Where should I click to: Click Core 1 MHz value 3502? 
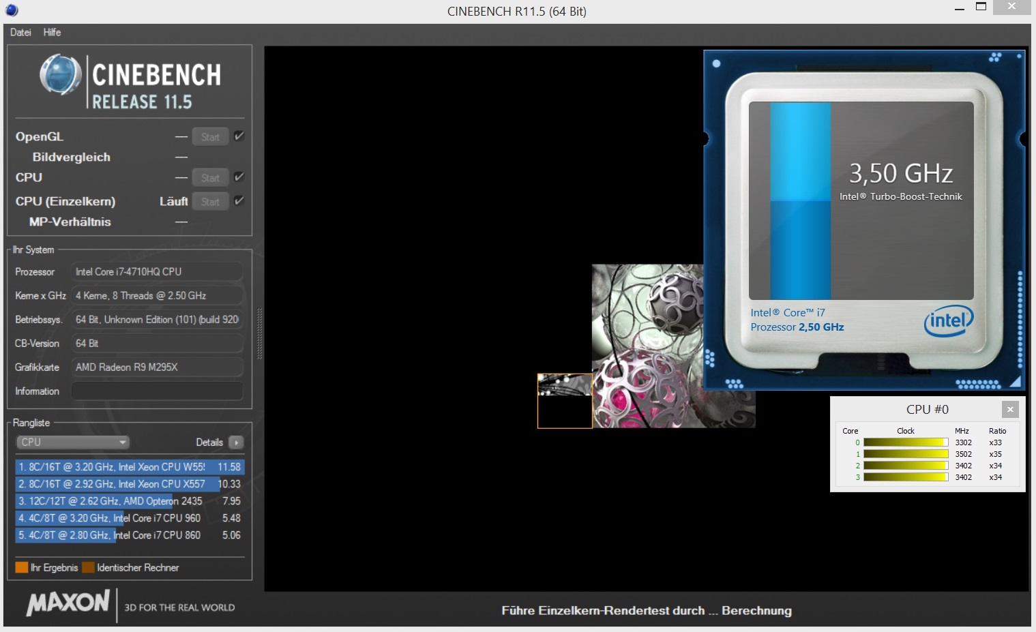click(x=964, y=454)
